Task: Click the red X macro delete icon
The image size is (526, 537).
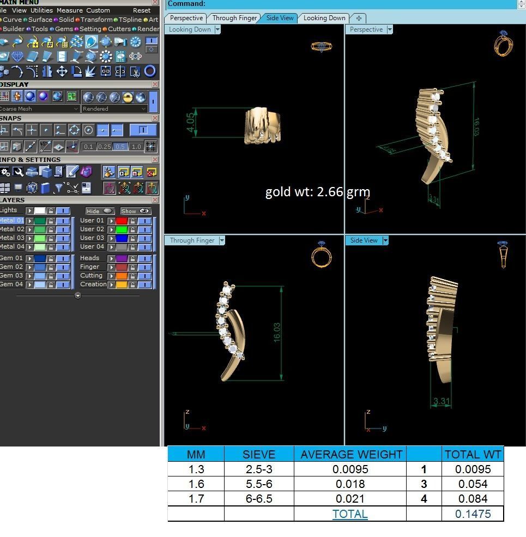Action: click(152, 172)
